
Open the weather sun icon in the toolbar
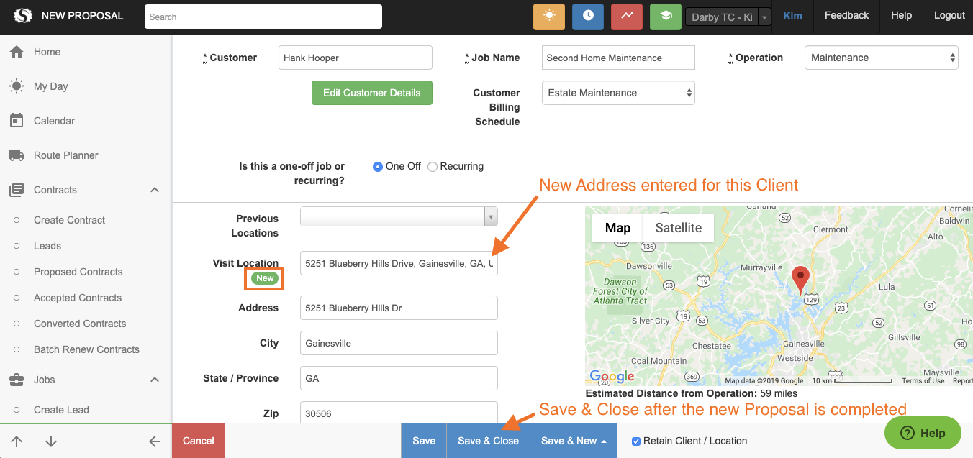(549, 15)
